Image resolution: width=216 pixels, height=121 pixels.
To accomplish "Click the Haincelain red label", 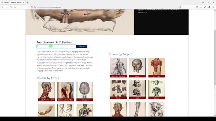I will tap(85, 100).
